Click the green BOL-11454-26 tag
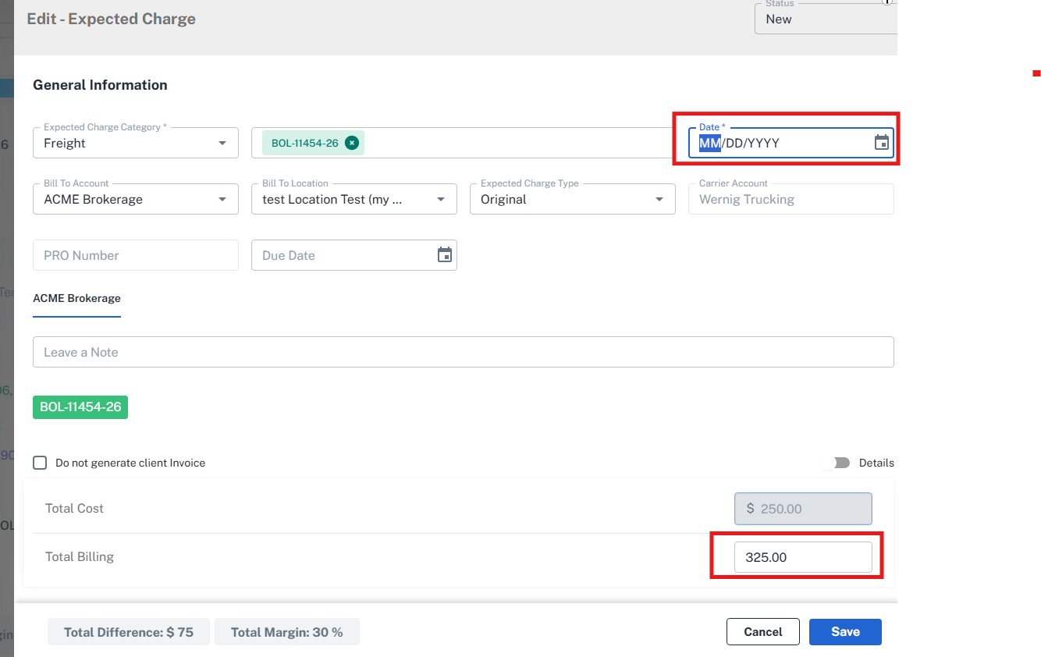Image resolution: width=1041 pixels, height=657 pixels. pos(80,407)
